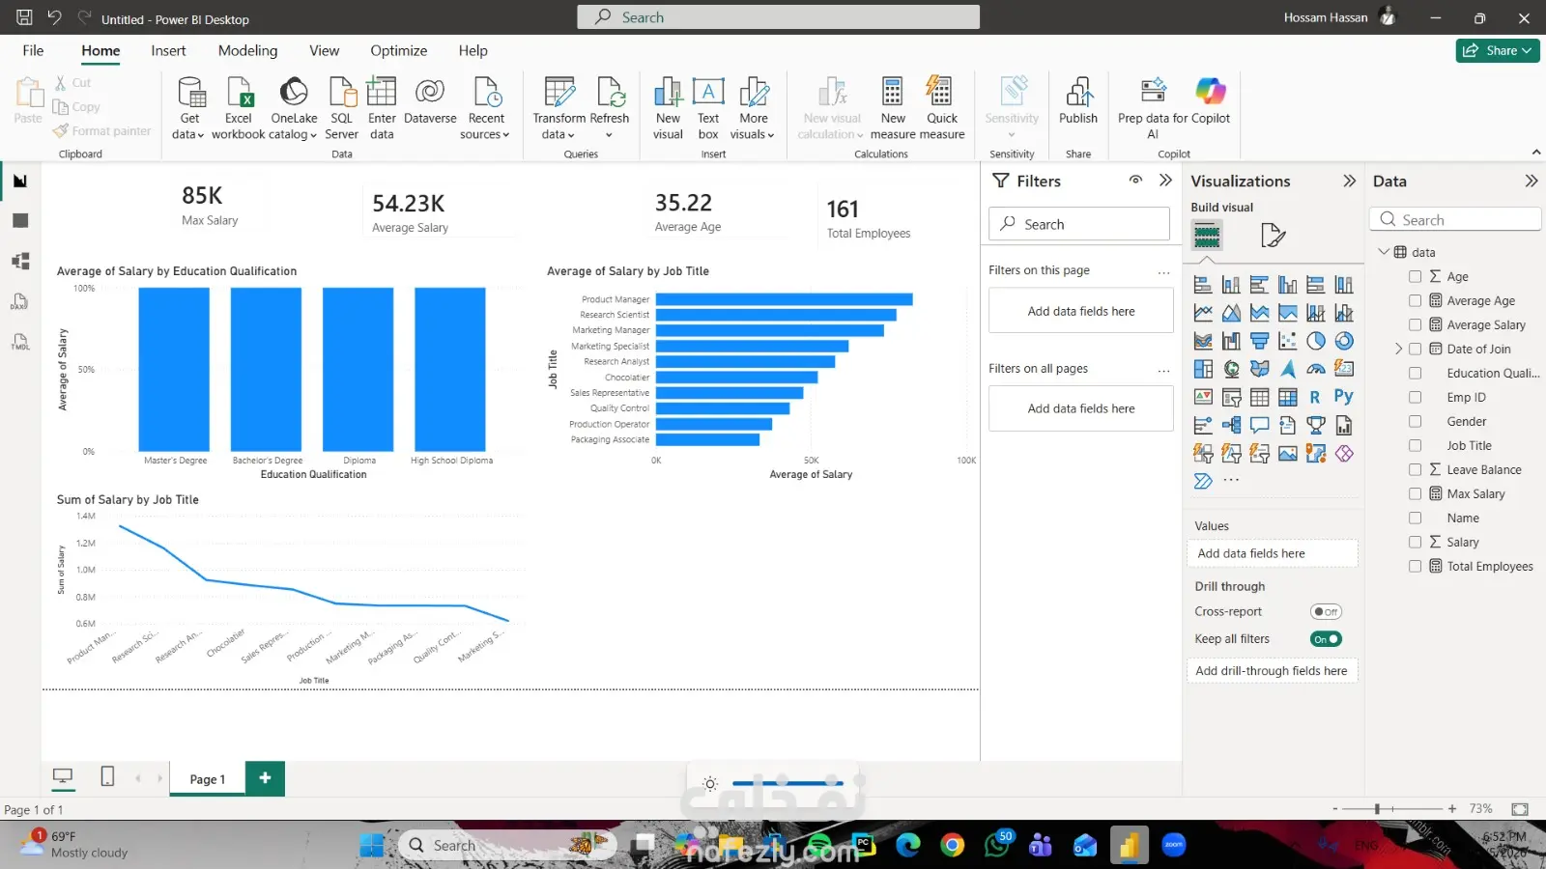Click the Publish button
Viewport: 1546px width, 869px height.
point(1078,101)
